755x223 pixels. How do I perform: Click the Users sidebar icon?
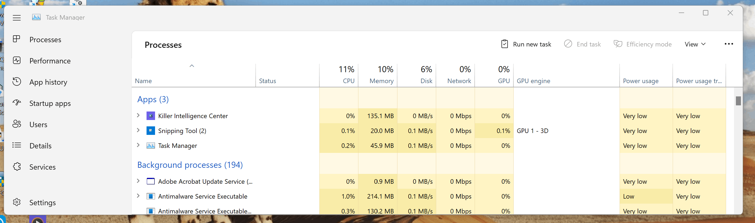(17, 124)
